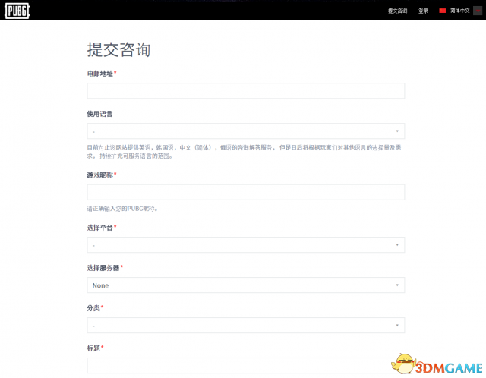Click the red China flag icon
Viewport: 486px width, 378px height.
(x=443, y=11)
